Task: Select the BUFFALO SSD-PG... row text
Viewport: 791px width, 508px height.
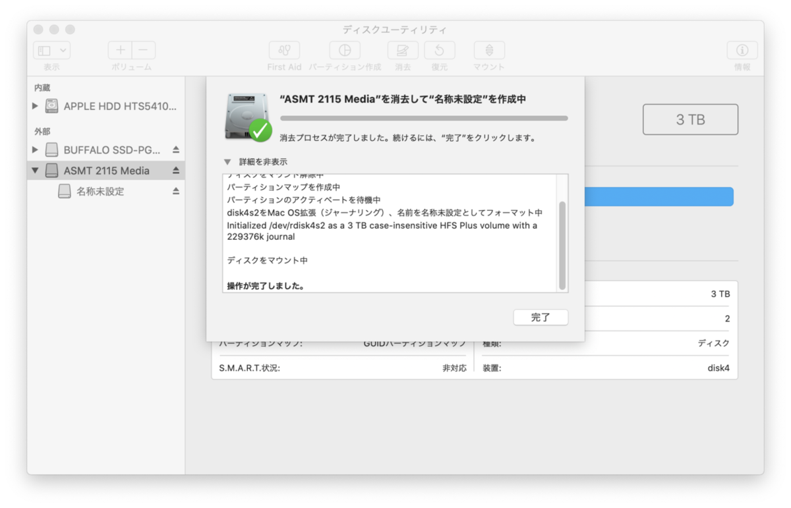Action: click(x=111, y=150)
